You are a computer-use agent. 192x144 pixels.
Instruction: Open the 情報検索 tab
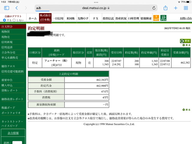[146, 18]
